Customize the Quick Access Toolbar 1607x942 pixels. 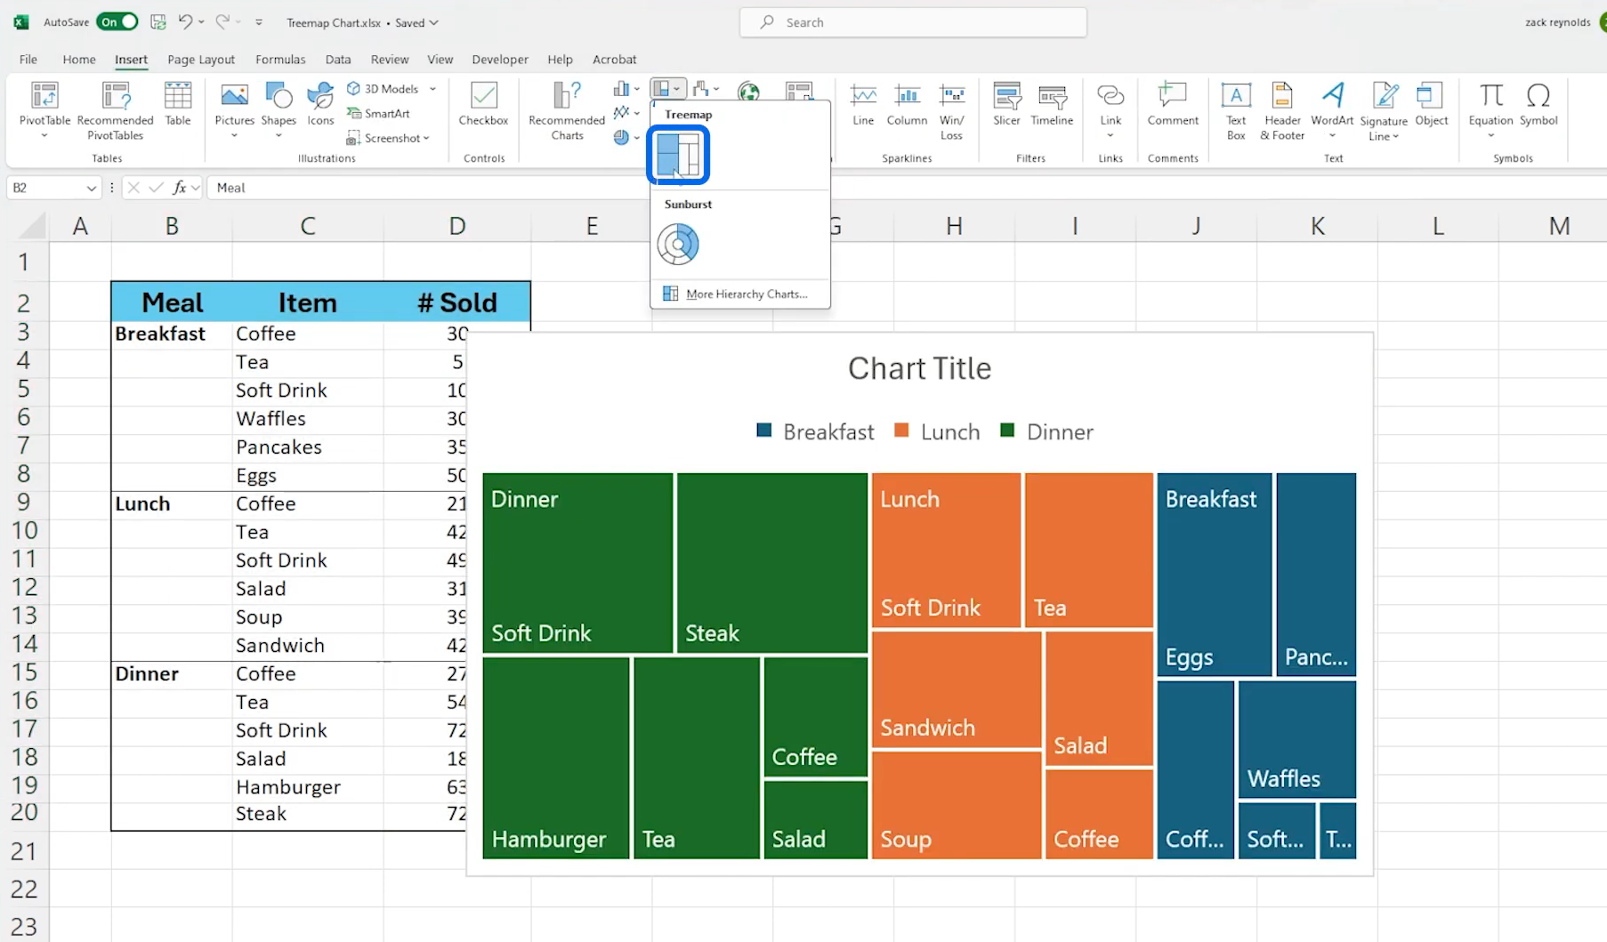pos(259,22)
